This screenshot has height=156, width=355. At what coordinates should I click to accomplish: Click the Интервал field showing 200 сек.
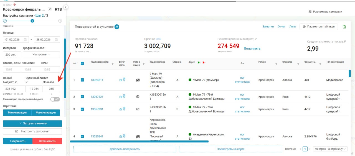(x=12, y=55)
